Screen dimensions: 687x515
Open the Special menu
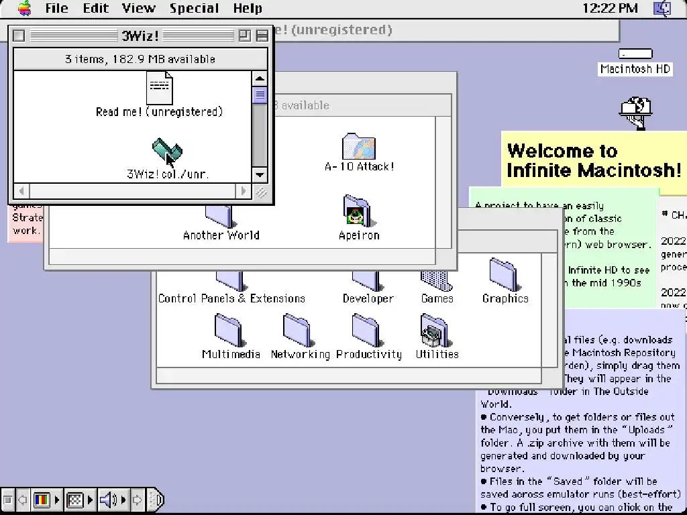coord(194,8)
